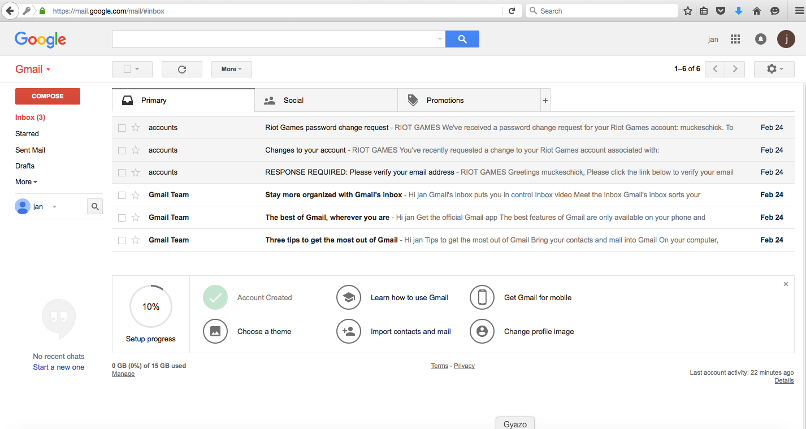Expand the More labels list in sidebar
This screenshot has width=806, height=429.
[26, 182]
